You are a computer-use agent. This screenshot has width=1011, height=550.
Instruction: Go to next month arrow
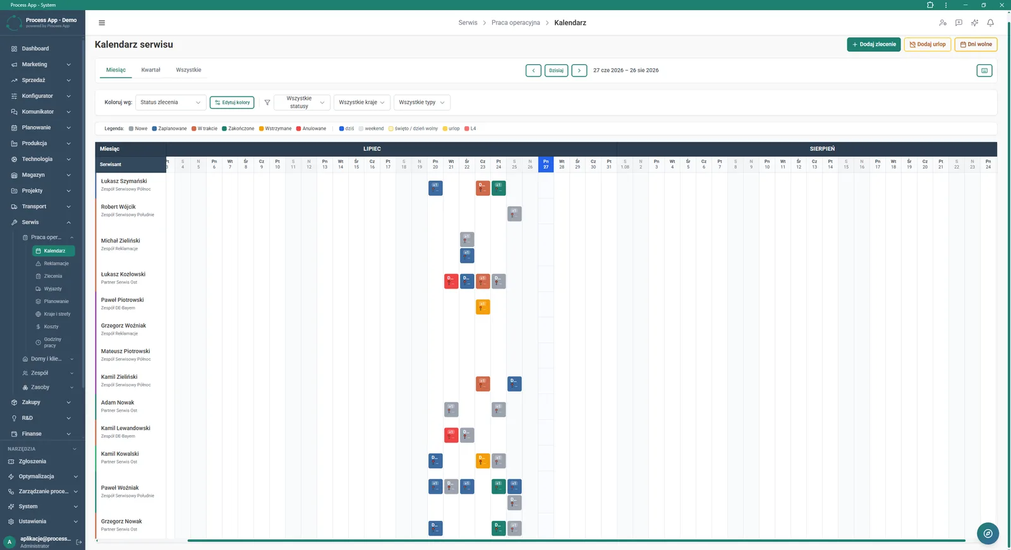point(579,71)
